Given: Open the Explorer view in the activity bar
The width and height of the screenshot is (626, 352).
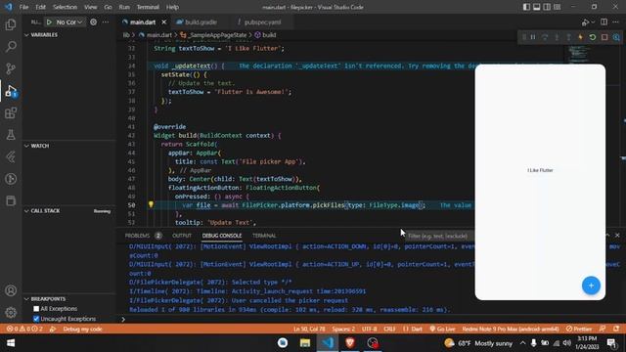Looking at the screenshot, I should click(11, 24).
